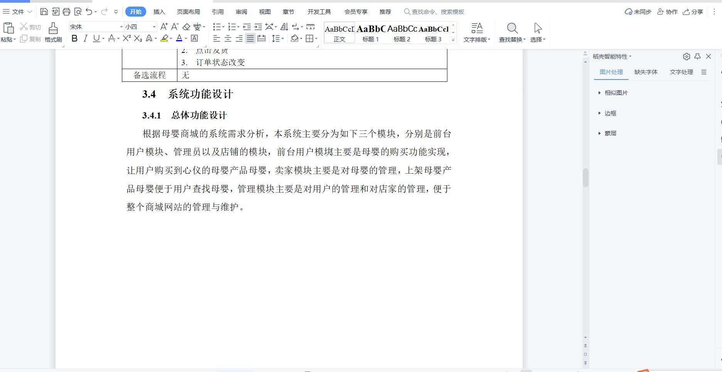Viewport: 722px width, 372px height.
Task: Apply distributed alignment to paragraph
Action: tap(261, 39)
